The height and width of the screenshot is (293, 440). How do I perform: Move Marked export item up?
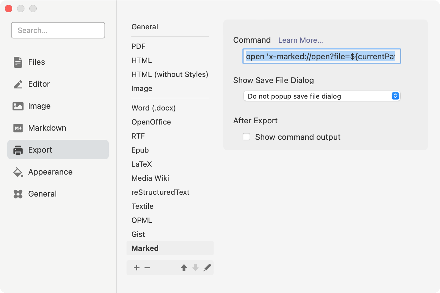184,268
